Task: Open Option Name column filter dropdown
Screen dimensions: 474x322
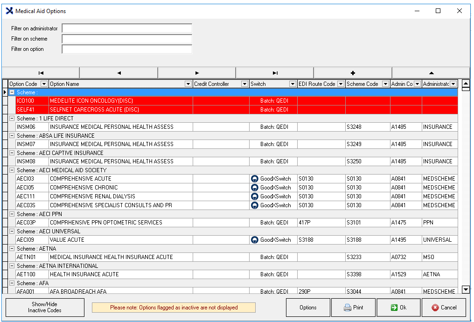Action: [188, 84]
